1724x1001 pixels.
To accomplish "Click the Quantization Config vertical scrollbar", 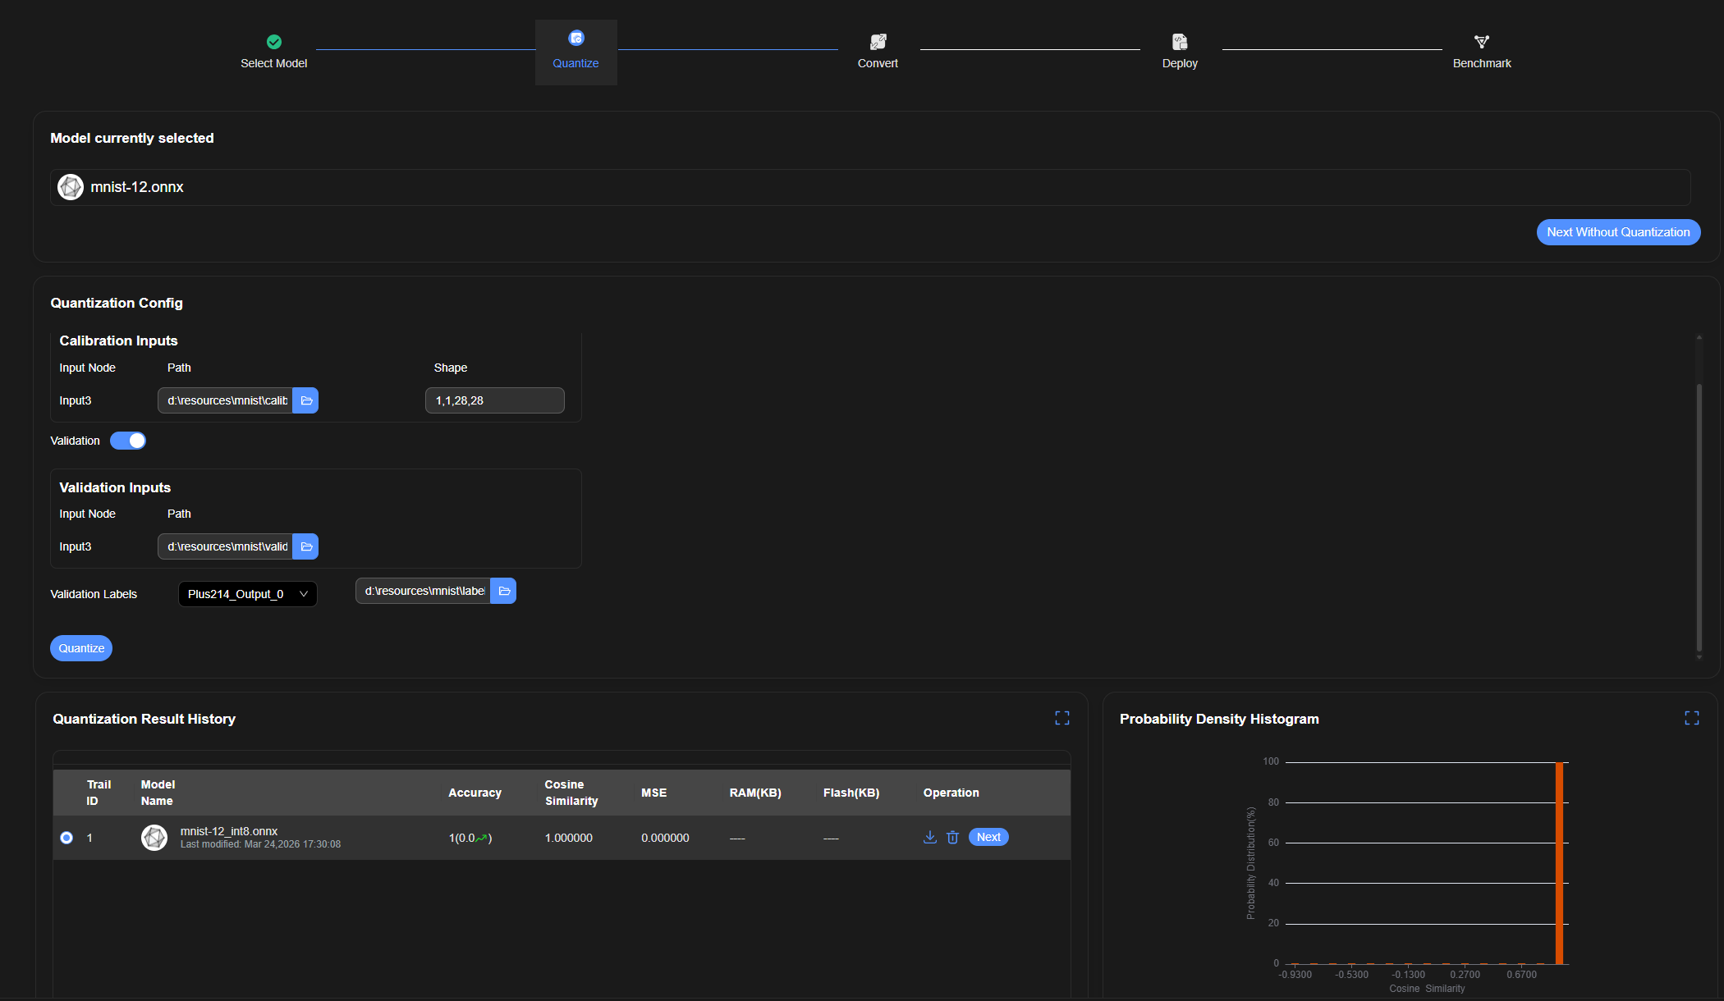I will (x=1699, y=517).
